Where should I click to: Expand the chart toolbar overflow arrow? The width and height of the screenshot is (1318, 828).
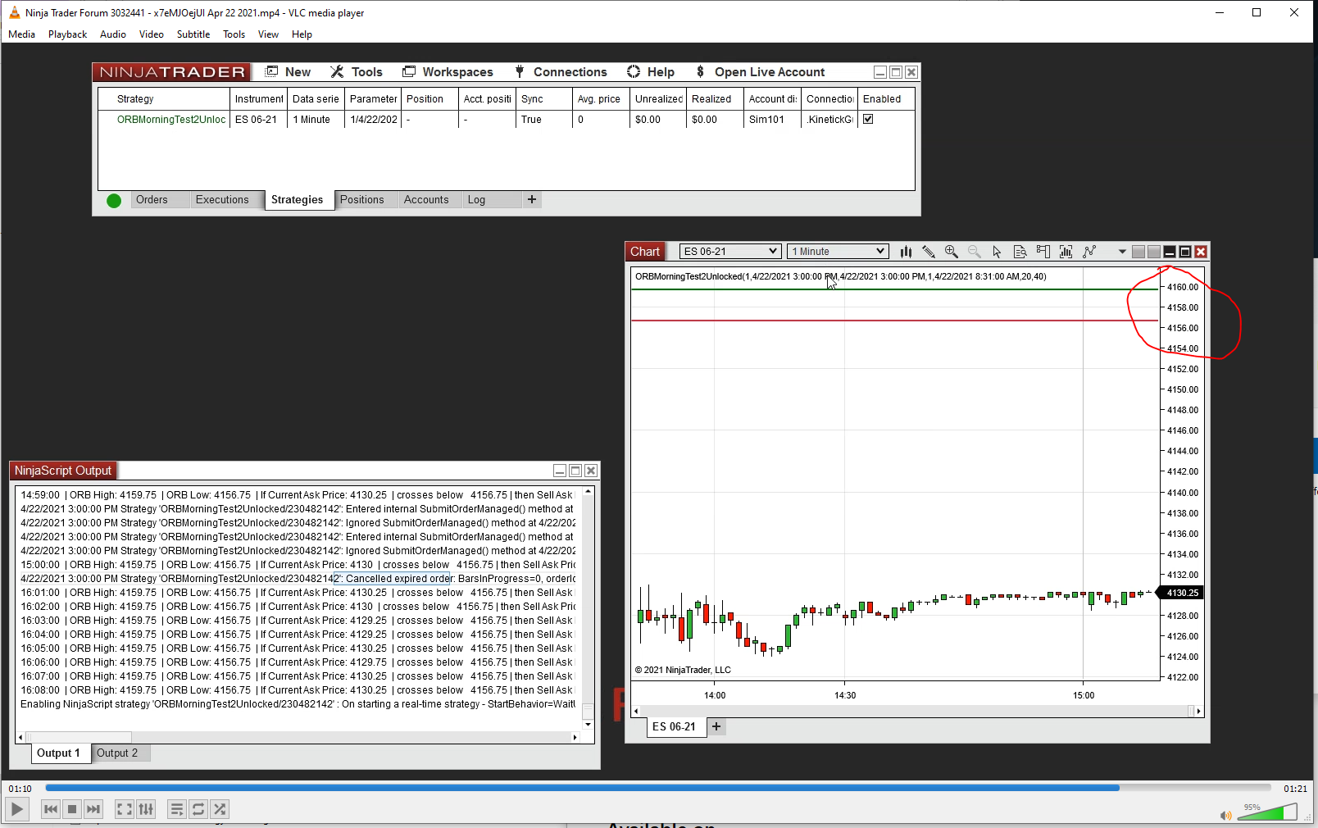[1122, 252]
